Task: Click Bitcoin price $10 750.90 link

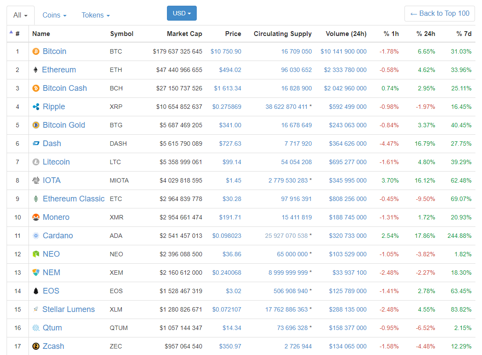Action: (226, 51)
